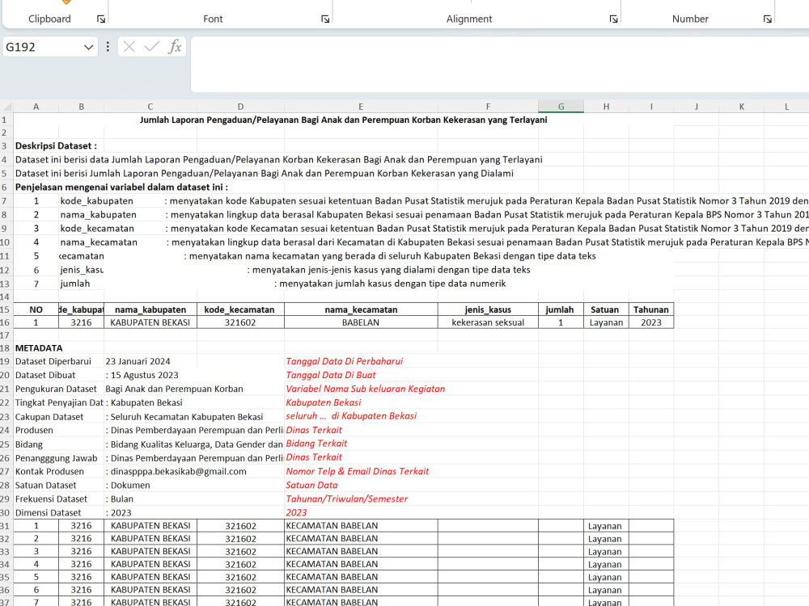Screen dimensions: 809x606
Task: Select 'Tahunan' table header cell
Action: pos(651,309)
